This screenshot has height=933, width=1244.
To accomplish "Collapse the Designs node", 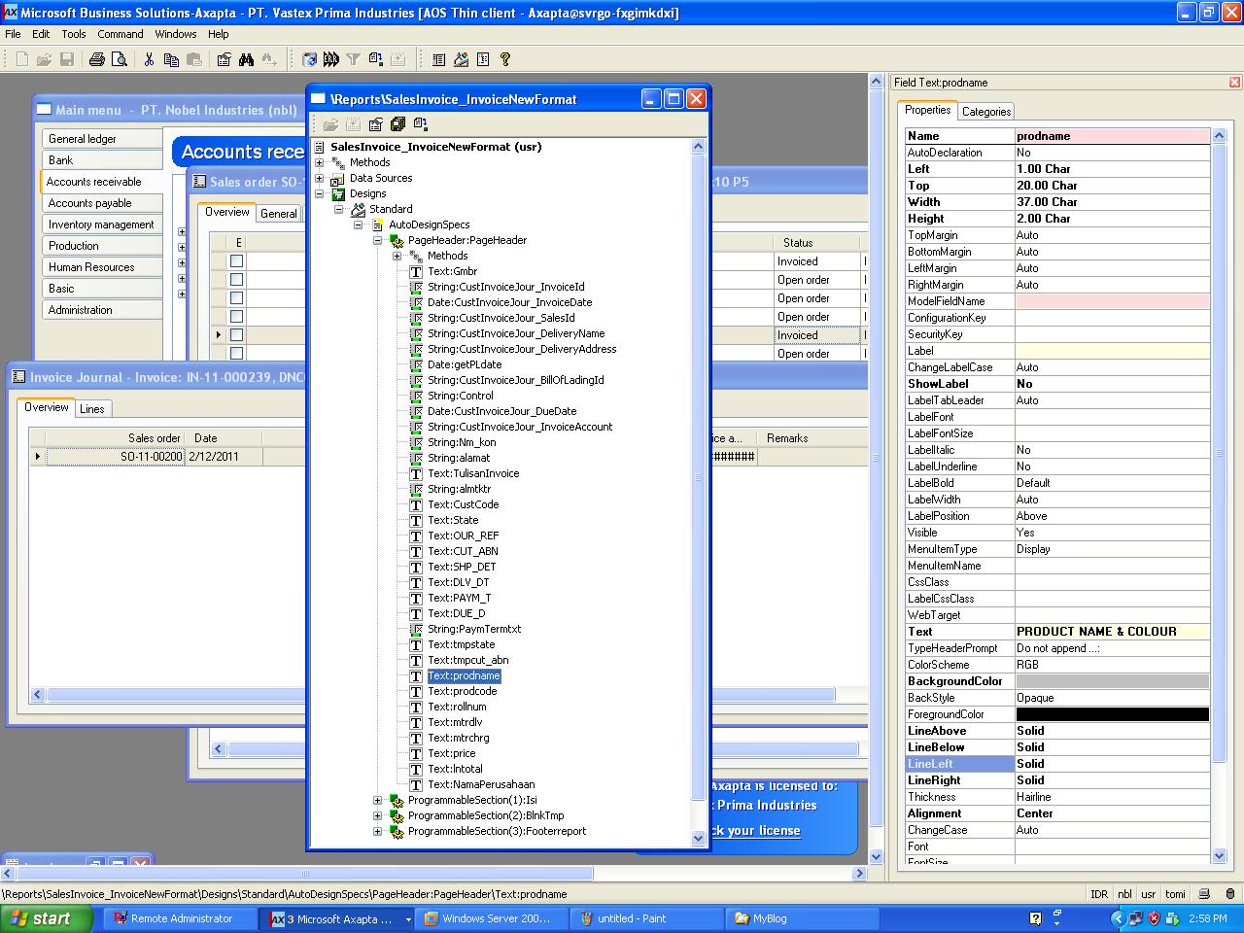I will point(320,193).
